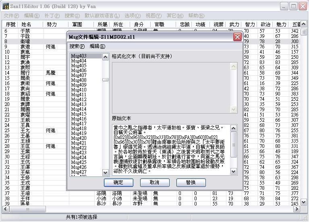Image resolution: width=309 pixels, height=222 pixels.
Task: Open the 编辑 menu in the Msg dialog
Action: 97,46
